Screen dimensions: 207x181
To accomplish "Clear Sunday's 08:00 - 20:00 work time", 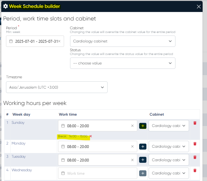I will 133,126.
